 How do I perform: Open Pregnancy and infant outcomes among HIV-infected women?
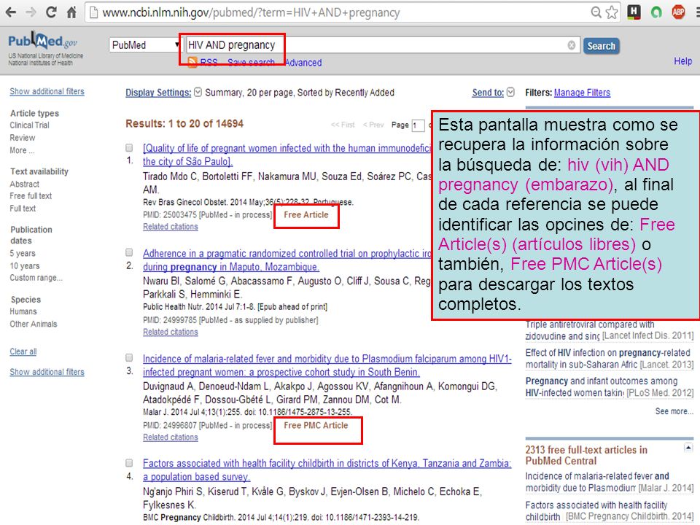pos(610,386)
